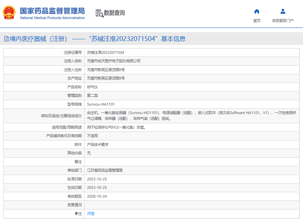
Task: Click model value Sunvou-HA1101
Action: [101, 104]
